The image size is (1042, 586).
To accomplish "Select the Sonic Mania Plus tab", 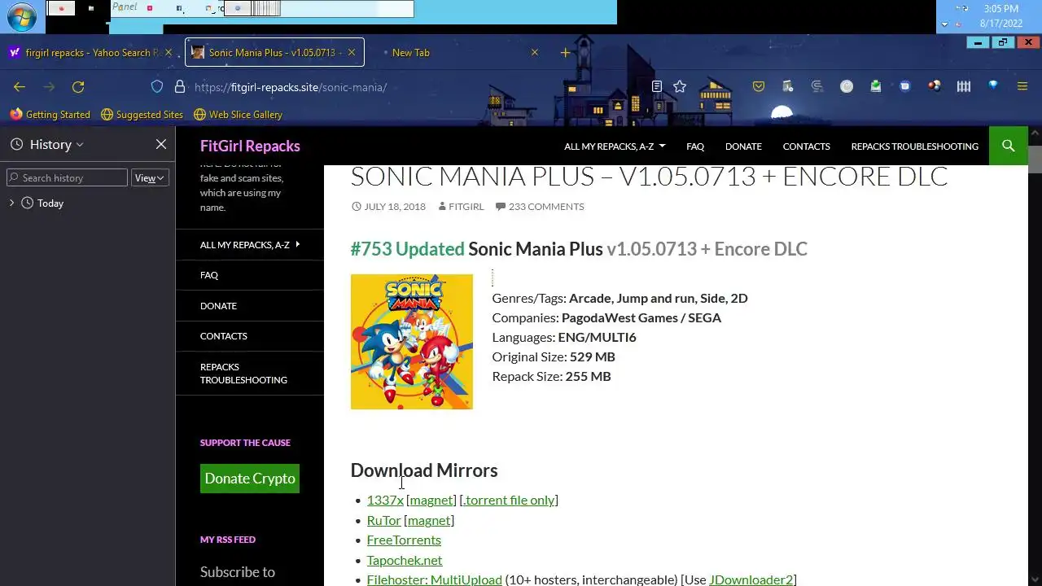I will [x=274, y=52].
